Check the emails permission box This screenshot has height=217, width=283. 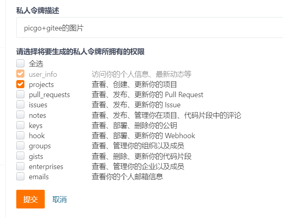[x=20, y=177]
